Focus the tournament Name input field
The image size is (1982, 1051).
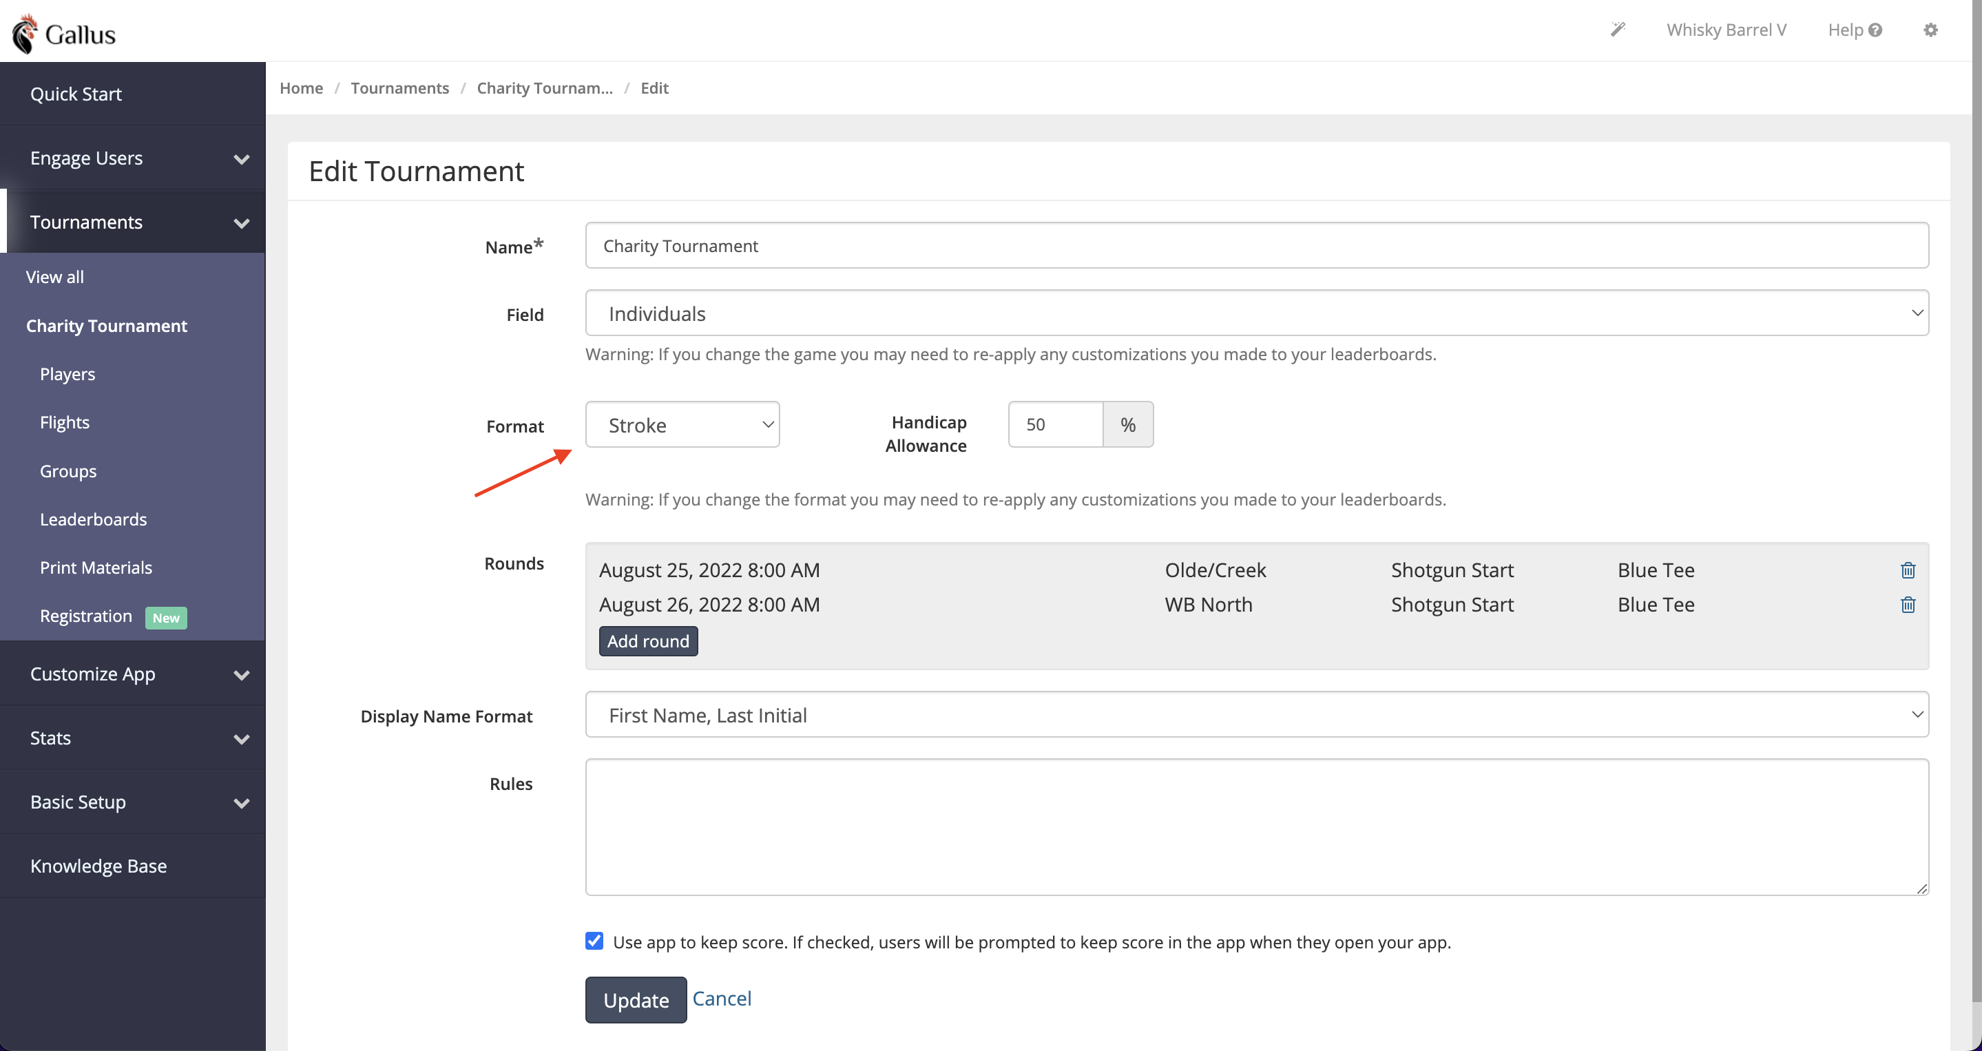click(1256, 245)
